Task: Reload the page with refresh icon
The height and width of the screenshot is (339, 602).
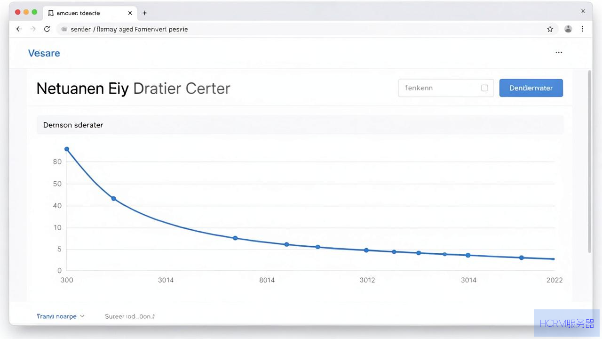Action: tap(47, 29)
